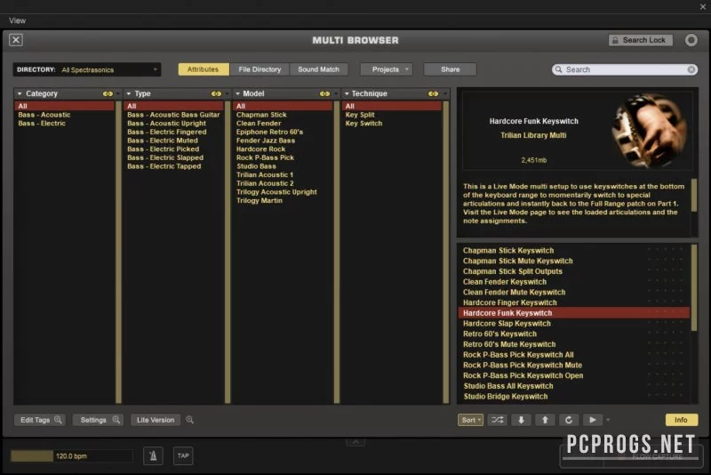Click the Share button
This screenshot has width=711, height=475.
tap(451, 69)
